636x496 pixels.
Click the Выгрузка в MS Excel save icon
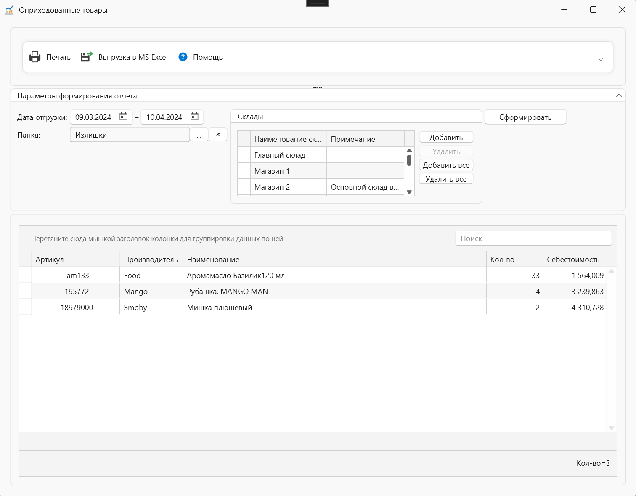(x=87, y=57)
